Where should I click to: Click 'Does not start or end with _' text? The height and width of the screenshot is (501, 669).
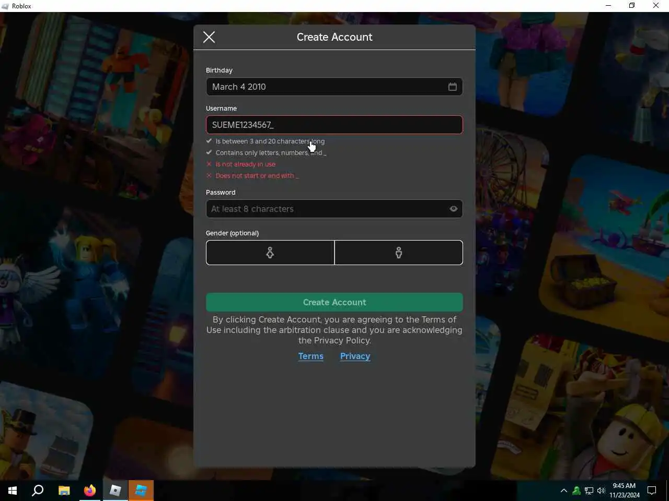pyautogui.click(x=257, y=176)
